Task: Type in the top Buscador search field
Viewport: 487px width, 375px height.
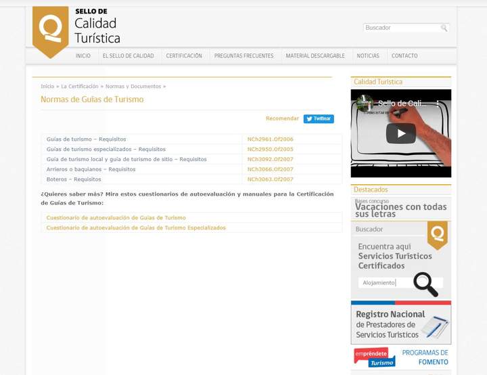Action: pos(400,28)
